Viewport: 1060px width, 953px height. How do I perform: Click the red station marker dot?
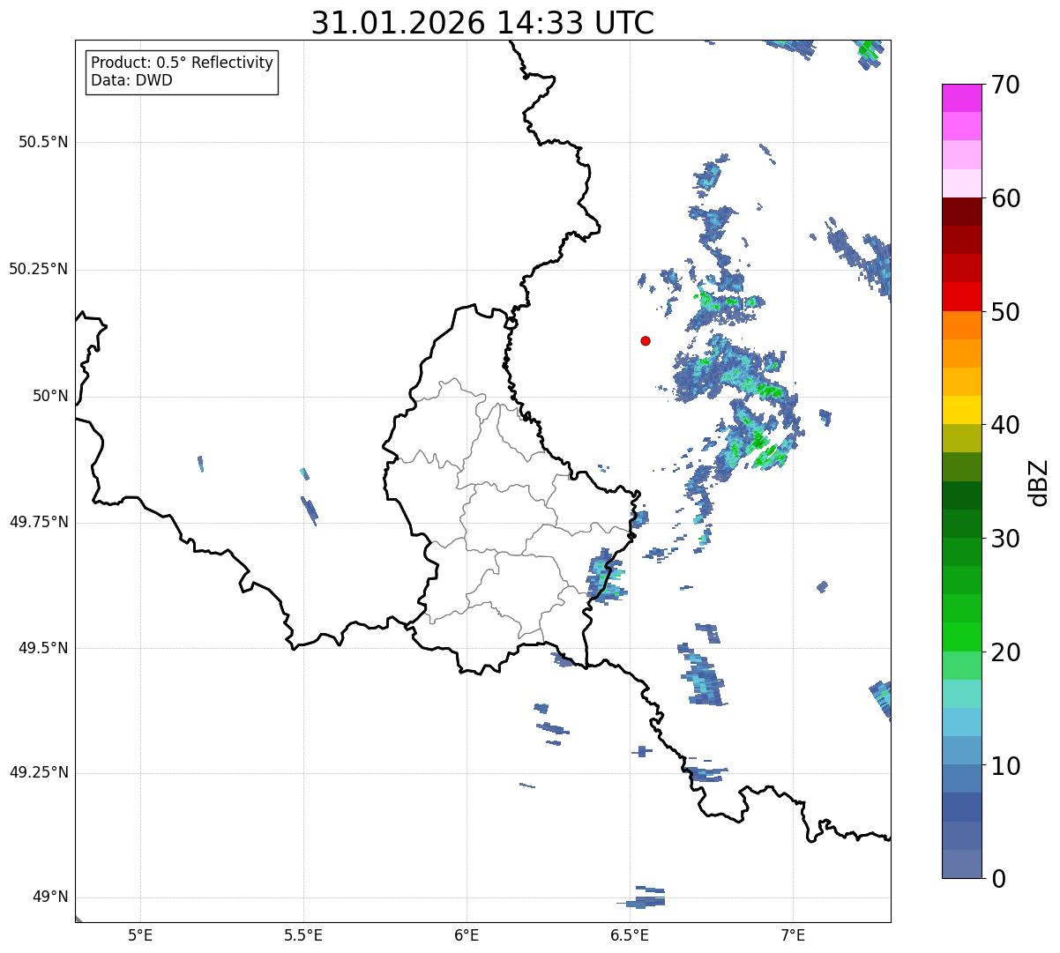coord(646,340)
